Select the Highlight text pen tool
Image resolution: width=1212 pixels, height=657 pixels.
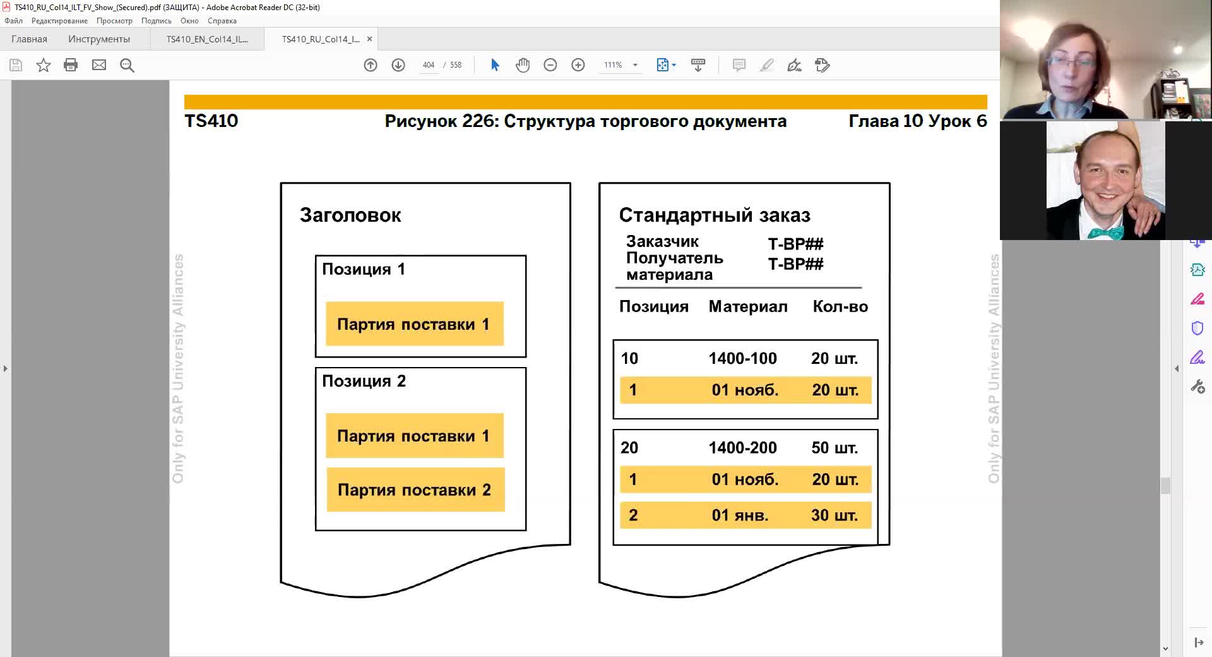[766, 65]
